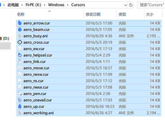This screenshot has height=120, width=165.
Task: Select the aero_arrow.cur blue cursor icon
Action: (x=20, y=23)
